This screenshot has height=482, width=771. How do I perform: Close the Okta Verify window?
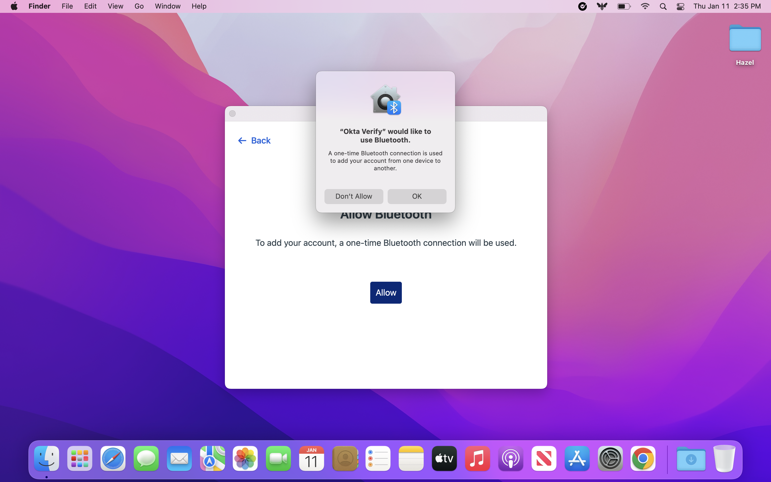point(232,114)
